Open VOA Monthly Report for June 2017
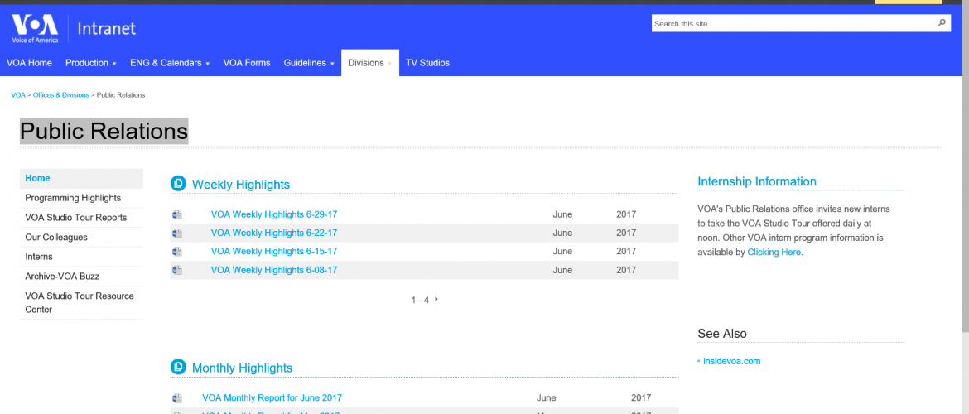 [272, 398]
